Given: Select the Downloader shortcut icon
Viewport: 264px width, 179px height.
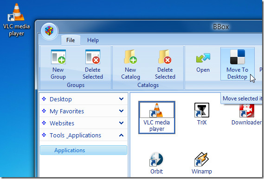Looking at the screenshot, I should click(x=246, y=114).
